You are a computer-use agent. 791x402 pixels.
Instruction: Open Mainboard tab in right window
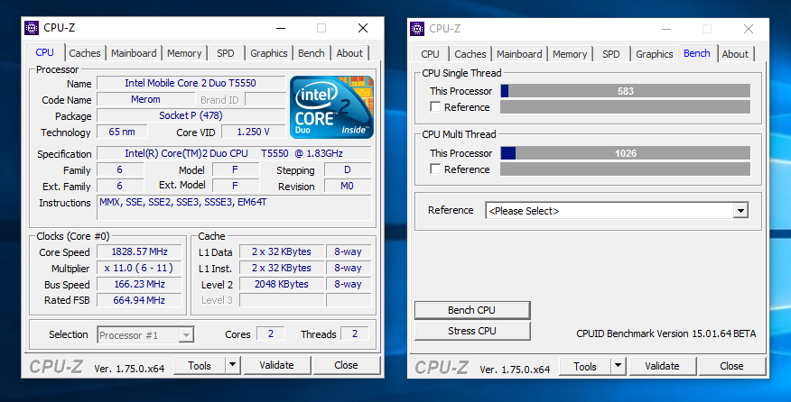coord(519,54)
